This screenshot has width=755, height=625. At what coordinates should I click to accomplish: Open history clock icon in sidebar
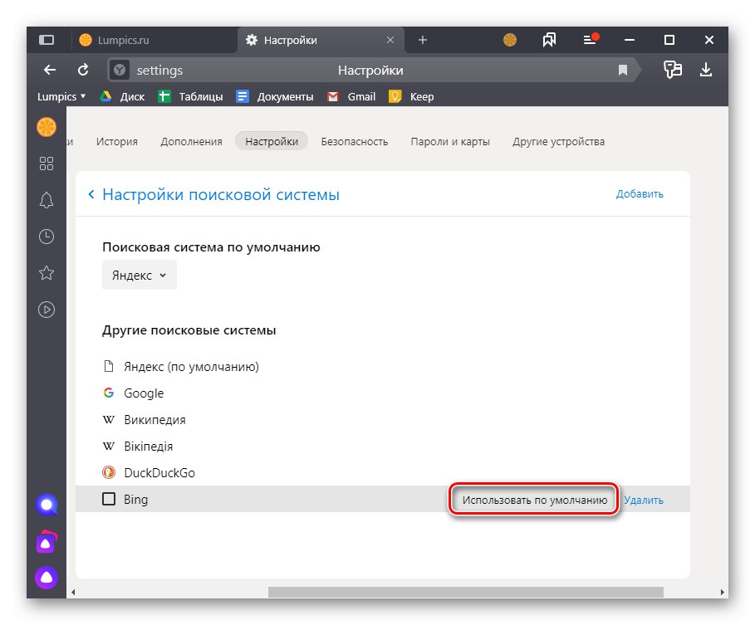coord(47,237)
